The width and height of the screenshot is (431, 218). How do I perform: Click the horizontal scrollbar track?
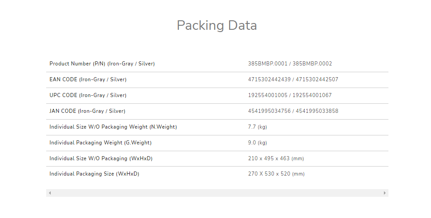(217, 193)
